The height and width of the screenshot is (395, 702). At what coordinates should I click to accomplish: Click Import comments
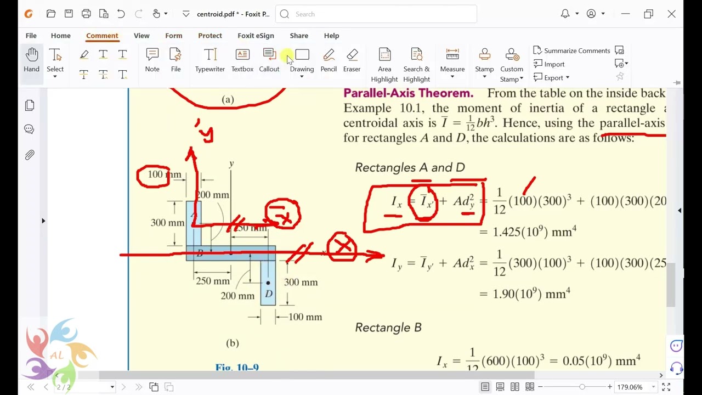pos(548,64)
